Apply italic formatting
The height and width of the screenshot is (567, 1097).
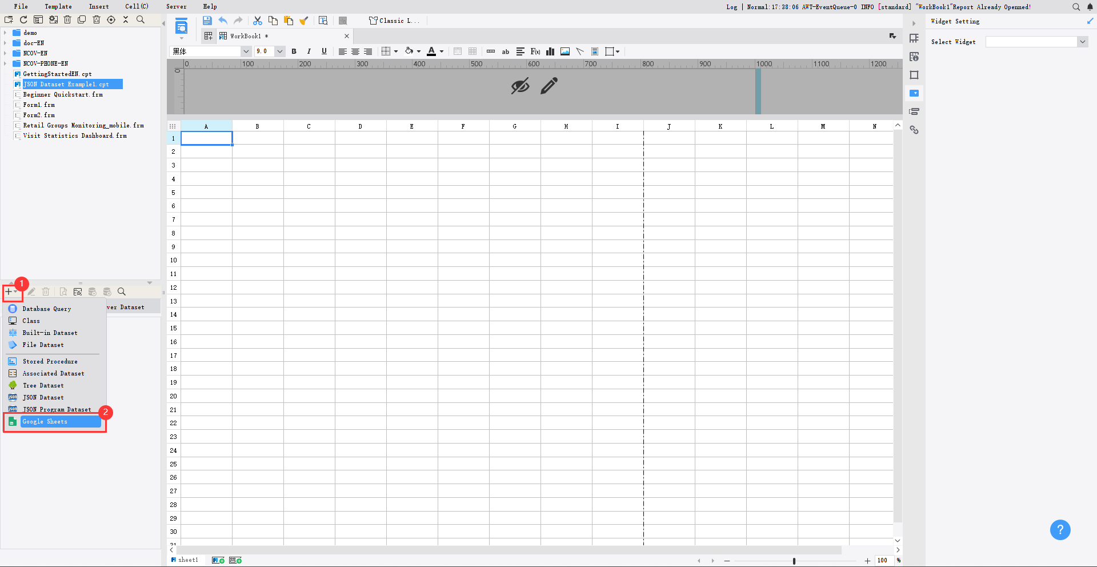309,51
